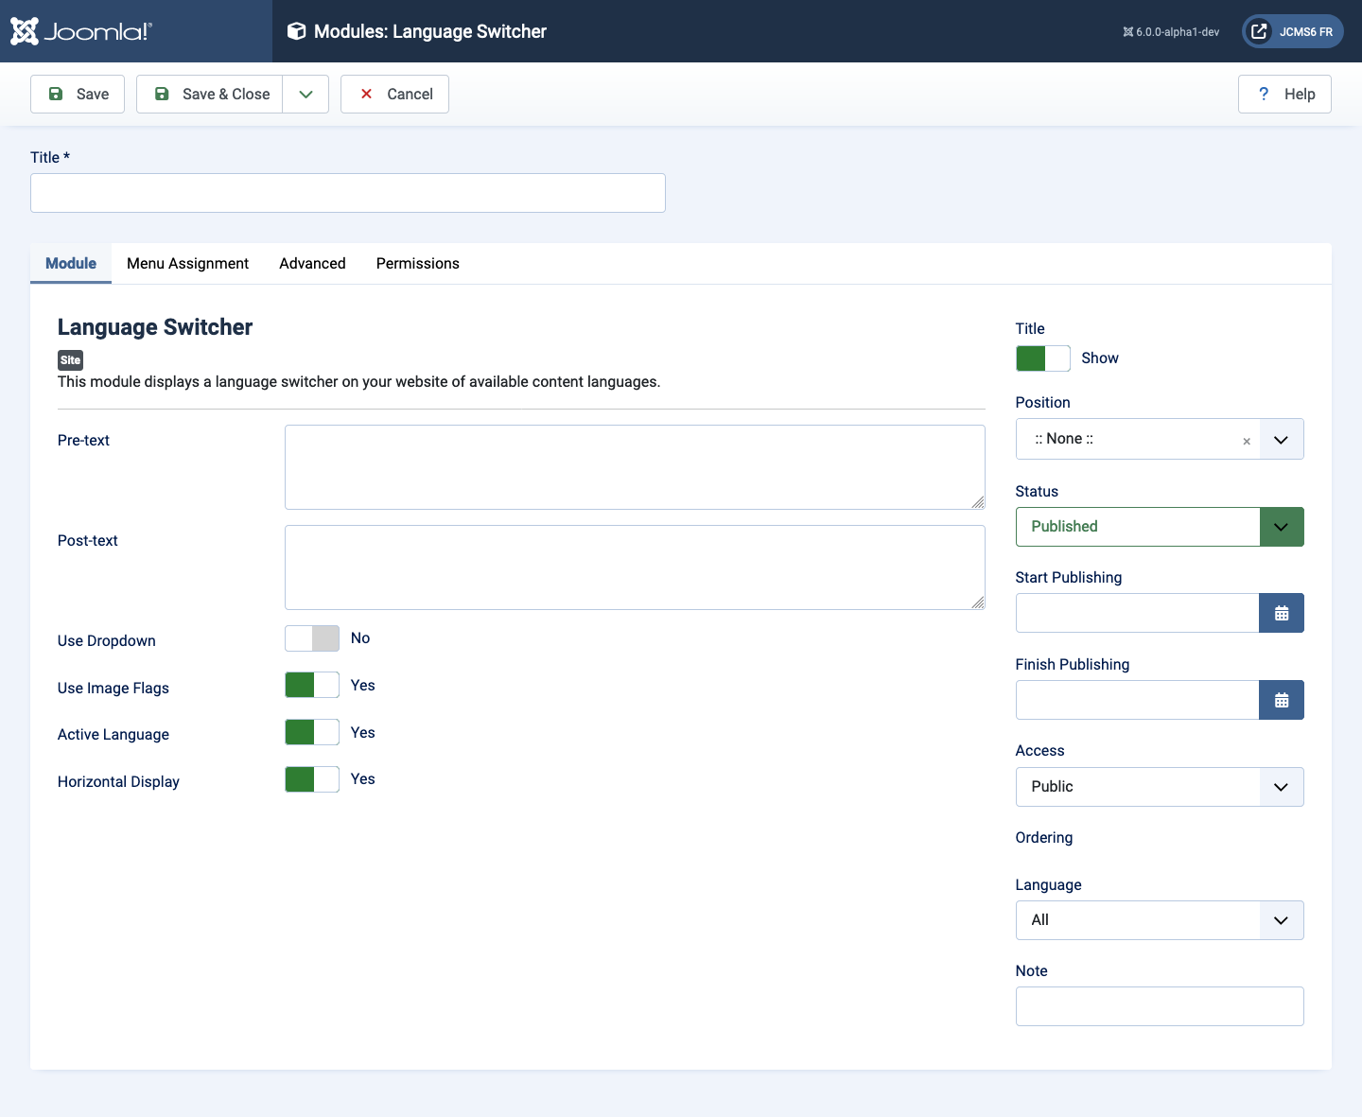Open the Menu Assignment tab
Screen dimensions: 1362x1117
tap(187, 263)
